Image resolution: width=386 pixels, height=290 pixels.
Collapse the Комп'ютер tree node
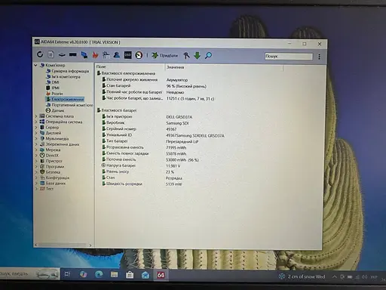click(x=35, y=65)
